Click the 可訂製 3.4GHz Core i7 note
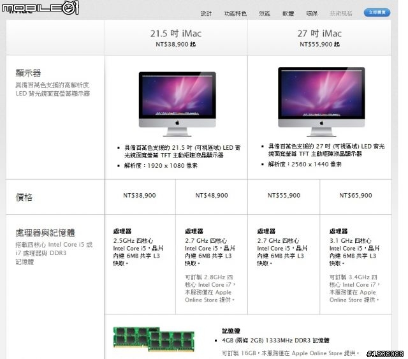This screenshot has height=359, width=408. pyautogui.click(x=354, y=288)
